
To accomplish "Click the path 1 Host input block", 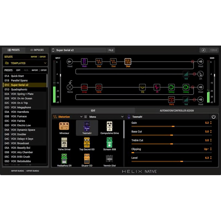I will click(x=70, y=62).
